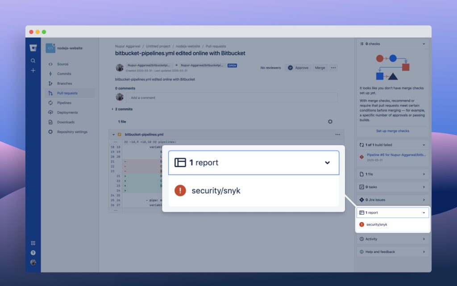Image resolution: width=457 pixels, height=286 pixels.
Task: Open security/snyk report in sidebar
Action: pos(377,225)
